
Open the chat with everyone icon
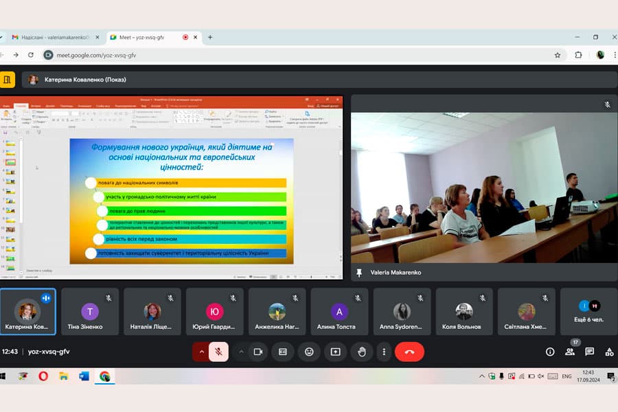tap(590, 352)
